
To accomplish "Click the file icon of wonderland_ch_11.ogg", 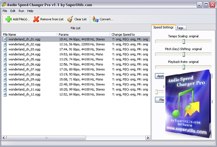I will [5, 89].
